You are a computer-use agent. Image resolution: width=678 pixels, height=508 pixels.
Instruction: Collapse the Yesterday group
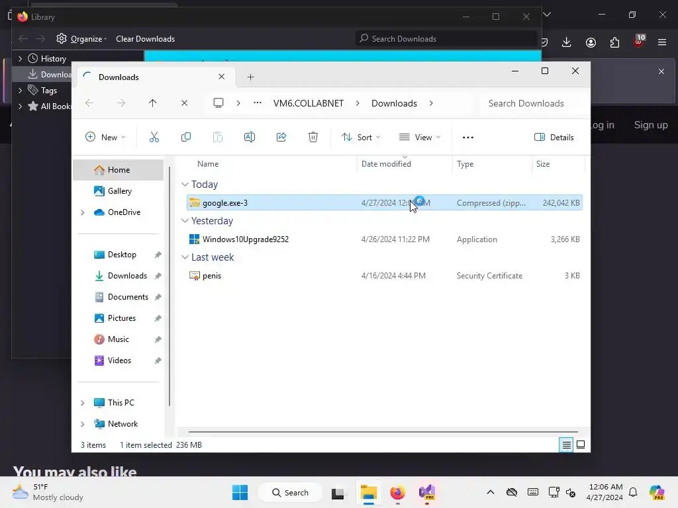point(185,221)
